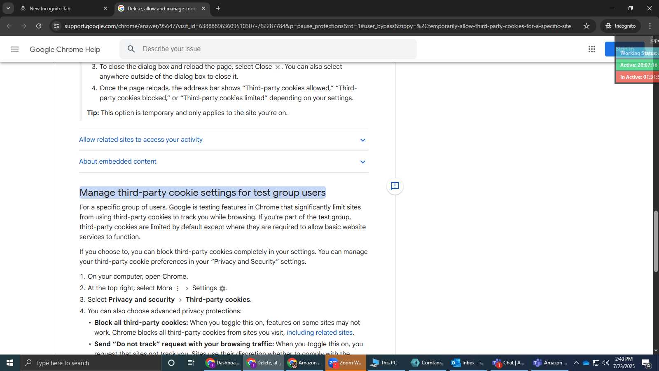Open the Windows Start menu
Image resolution: width=659 pixels, height=371 pixels.
10,363
